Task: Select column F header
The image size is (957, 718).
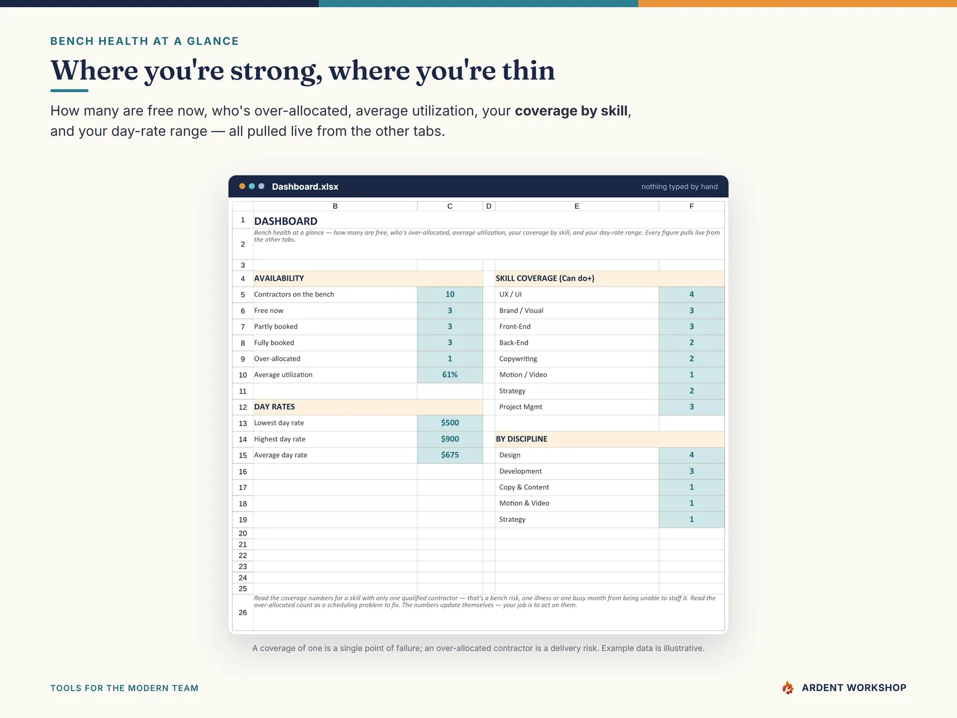Action: coord(691,206)
